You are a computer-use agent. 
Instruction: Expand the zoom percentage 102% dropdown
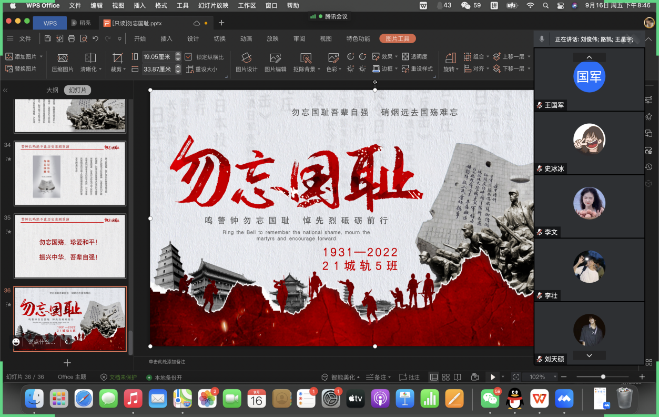(554, 377)
